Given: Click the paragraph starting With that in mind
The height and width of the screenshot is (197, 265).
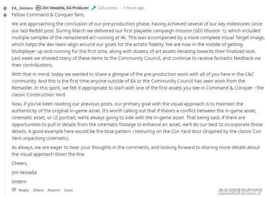Looking at the screenshot, I should pos(138,84).
